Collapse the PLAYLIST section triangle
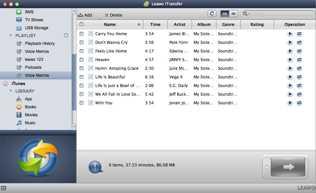 [x=11, y=36]
